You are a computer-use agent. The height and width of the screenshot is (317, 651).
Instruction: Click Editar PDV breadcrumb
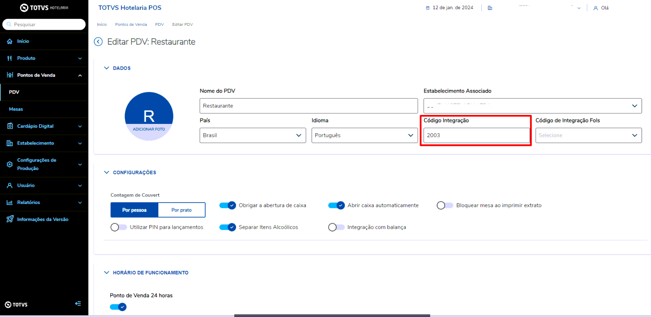pyautogui.click(x=183, y=24)
